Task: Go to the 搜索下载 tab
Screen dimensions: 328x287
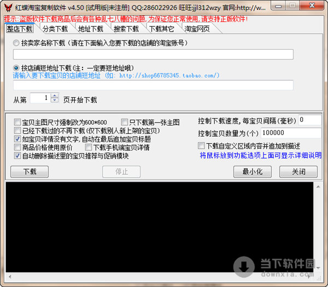Action: pos(126,28)
